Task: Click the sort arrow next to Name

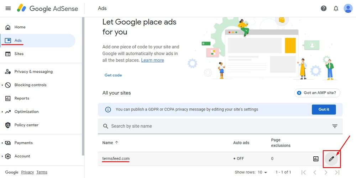Action: coord(117,143)
